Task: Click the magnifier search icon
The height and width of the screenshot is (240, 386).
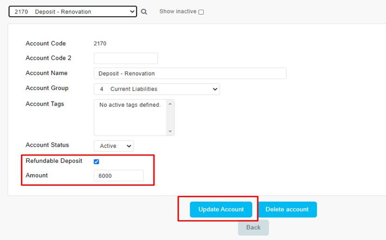Action: pyautogui.click(x=144, y=12)
